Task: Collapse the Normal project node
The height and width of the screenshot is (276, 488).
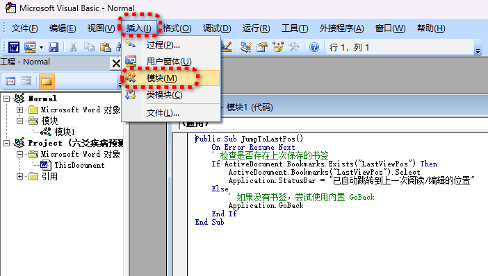Action: (x=6, y=98)
